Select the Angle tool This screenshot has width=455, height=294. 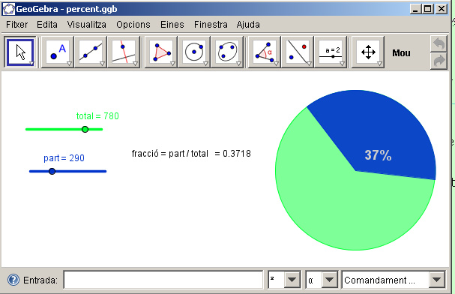(265, 52)
